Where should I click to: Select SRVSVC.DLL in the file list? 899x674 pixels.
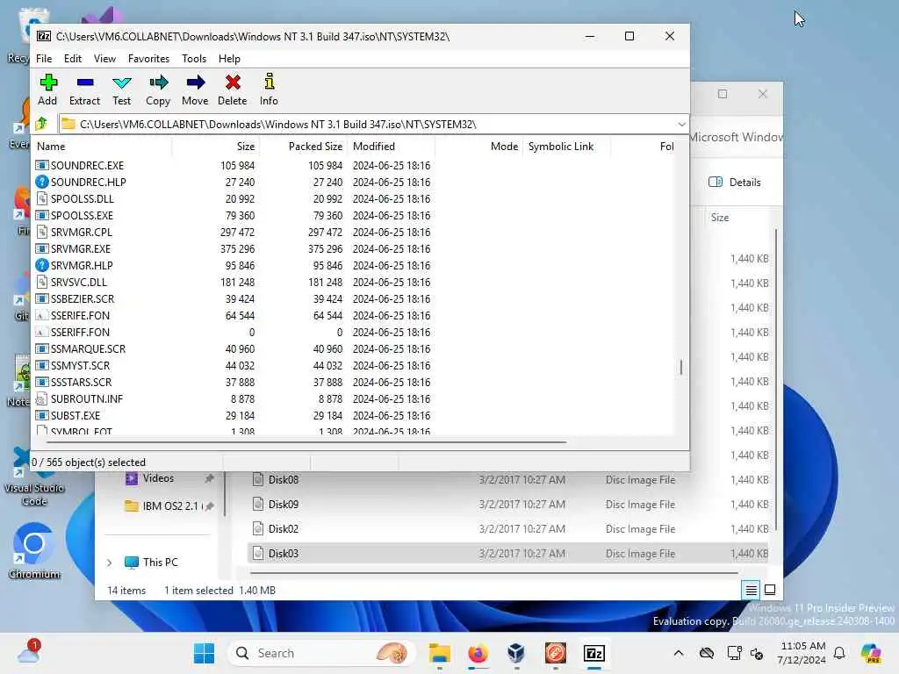tap(78, 282)
